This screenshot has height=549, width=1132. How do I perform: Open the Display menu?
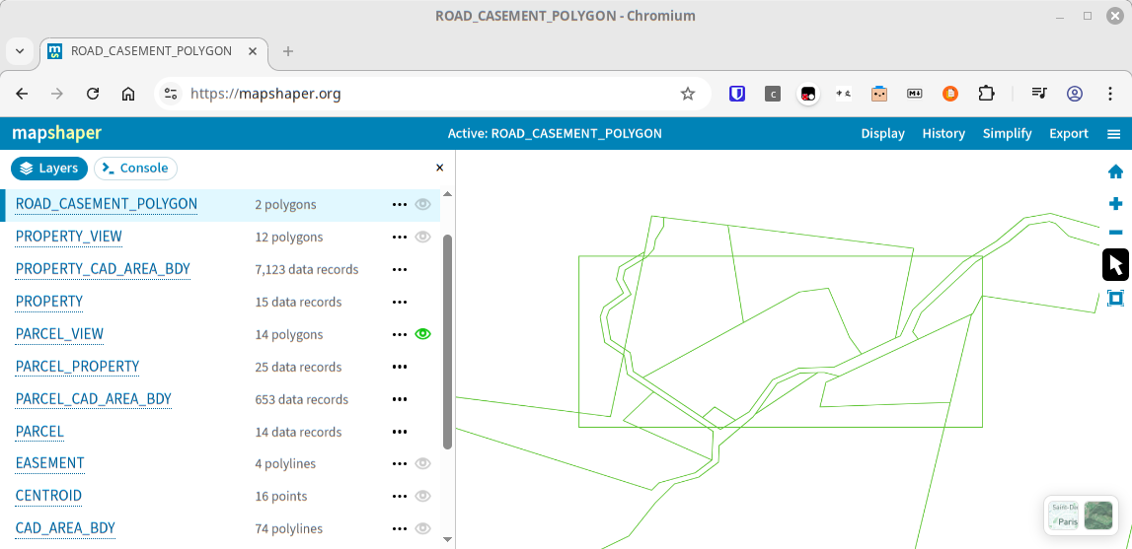[883, 133]
